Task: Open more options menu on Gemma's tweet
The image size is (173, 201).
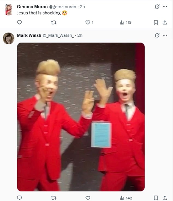Action: [x=165, y=7]
